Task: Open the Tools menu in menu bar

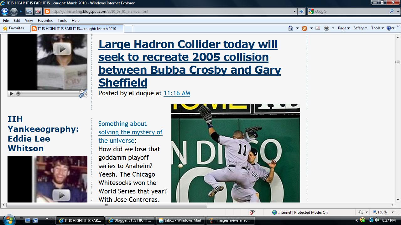Action: click(x=62, y=21)
